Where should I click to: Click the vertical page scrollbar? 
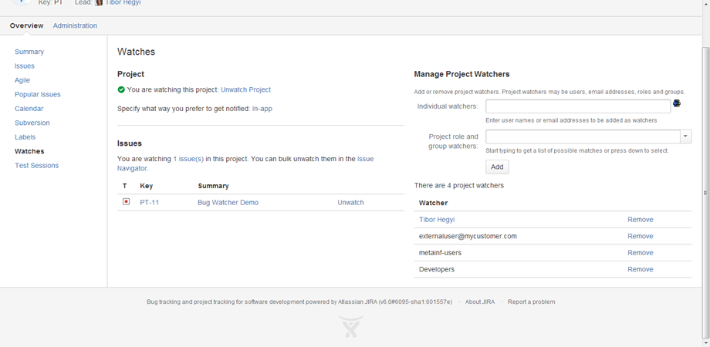705,192
